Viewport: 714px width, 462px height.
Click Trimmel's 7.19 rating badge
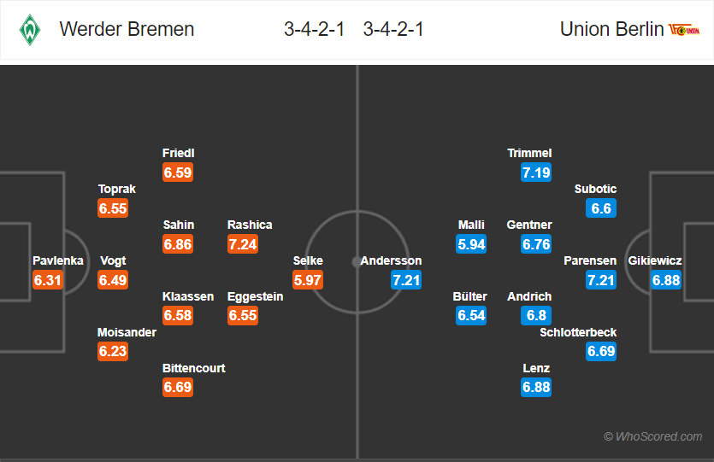click(x=536, y=173)
